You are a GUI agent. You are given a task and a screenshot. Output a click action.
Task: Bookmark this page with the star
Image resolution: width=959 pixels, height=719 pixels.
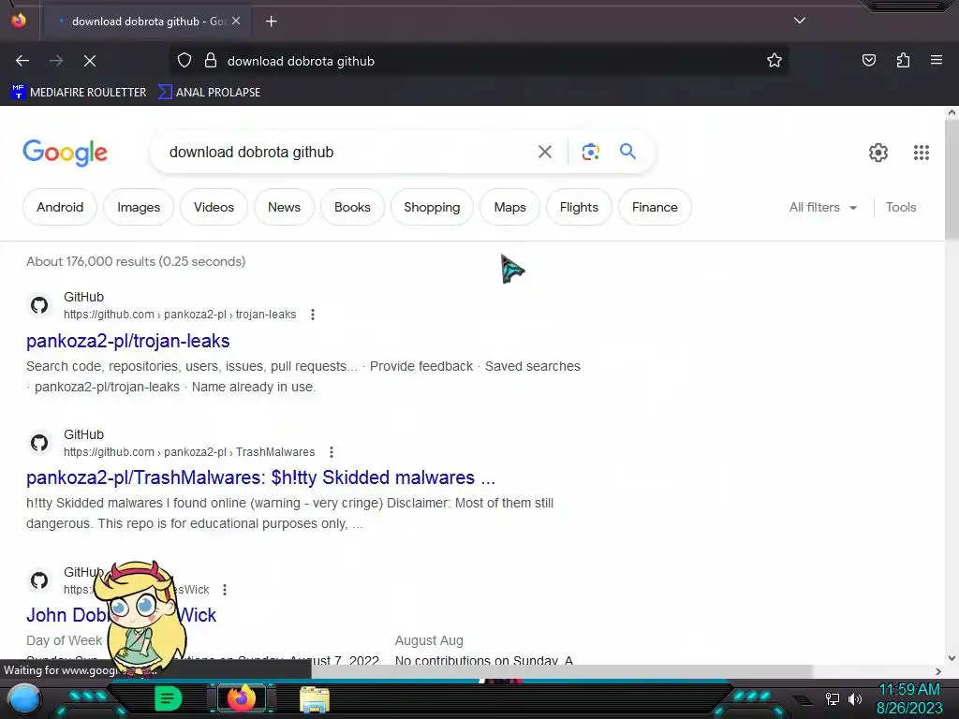(x=775, y=61)
